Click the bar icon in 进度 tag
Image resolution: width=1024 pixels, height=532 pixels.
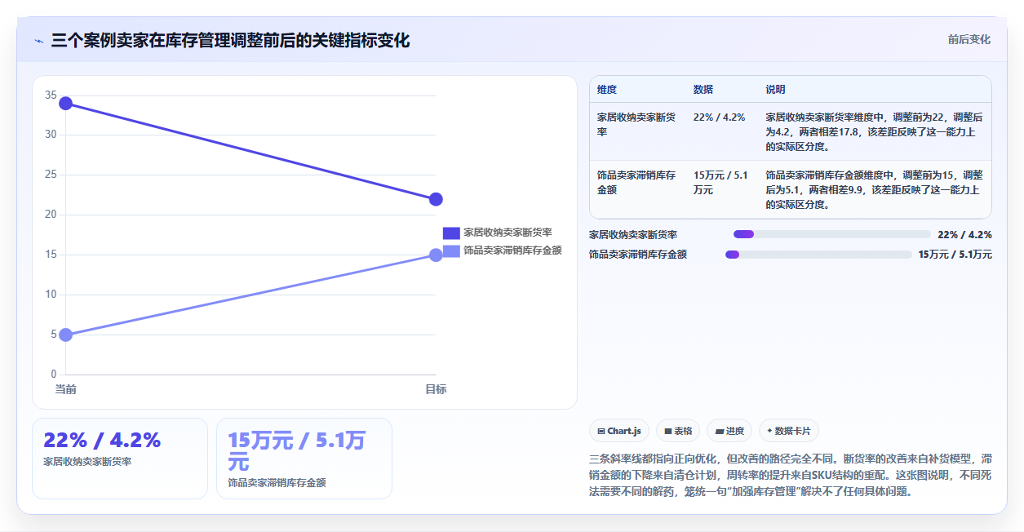click(x=720, y=431)
